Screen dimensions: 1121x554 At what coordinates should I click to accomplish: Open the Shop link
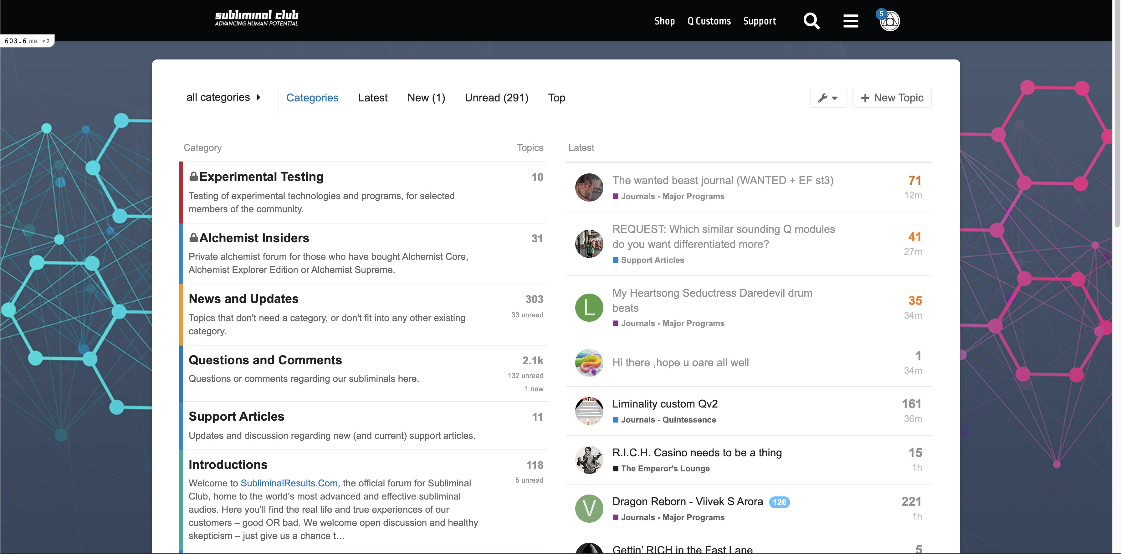pyautogui.click(x=664, y=21)
